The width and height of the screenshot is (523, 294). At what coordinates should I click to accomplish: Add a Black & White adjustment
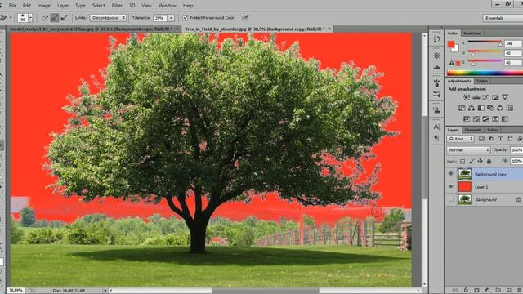point(481,108)
